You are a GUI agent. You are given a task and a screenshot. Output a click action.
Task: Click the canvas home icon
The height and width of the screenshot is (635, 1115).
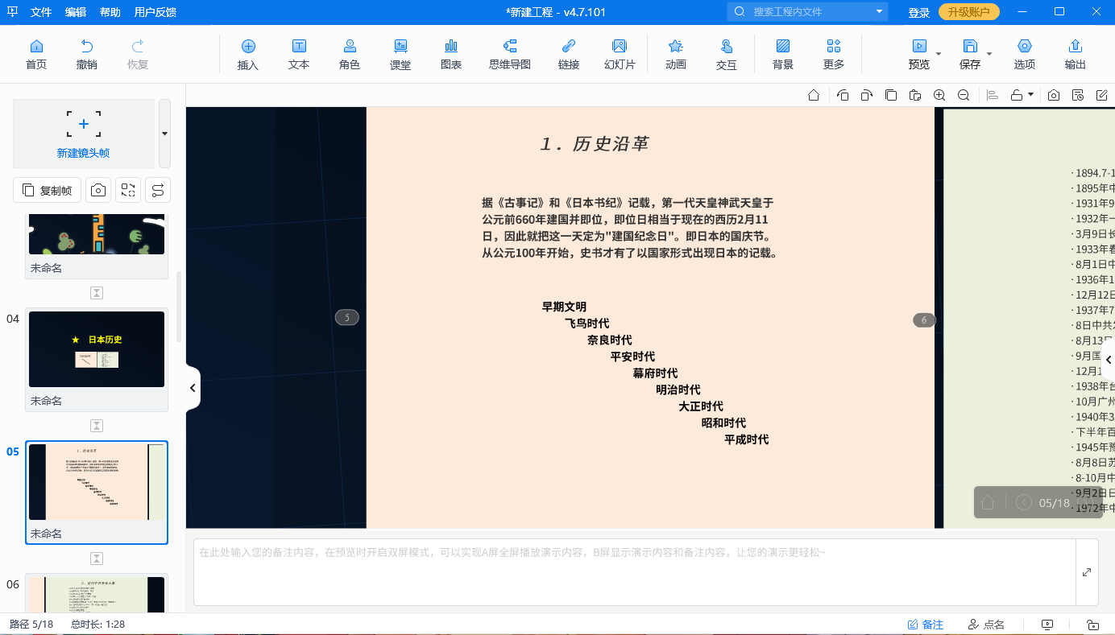tap(814, 95)
